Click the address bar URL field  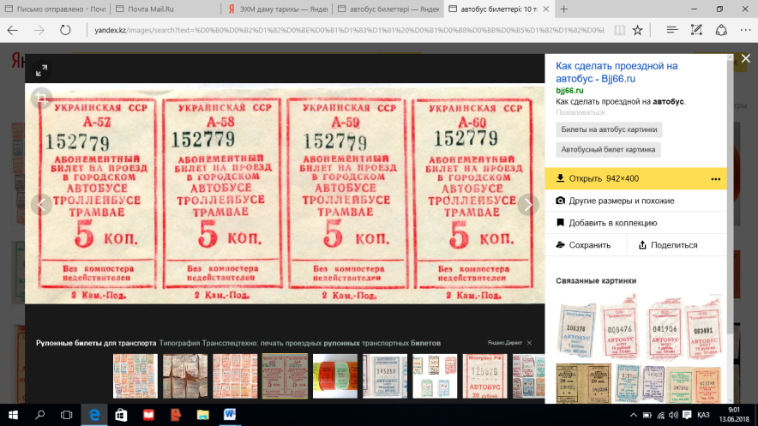point(349,30)
